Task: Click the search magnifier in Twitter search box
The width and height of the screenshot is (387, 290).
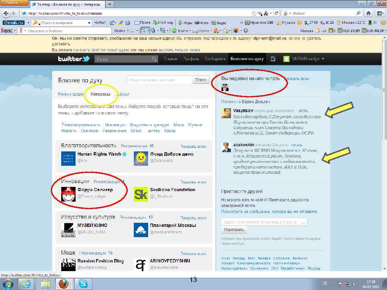Action: pyautogui.click(x=154, y=59)
